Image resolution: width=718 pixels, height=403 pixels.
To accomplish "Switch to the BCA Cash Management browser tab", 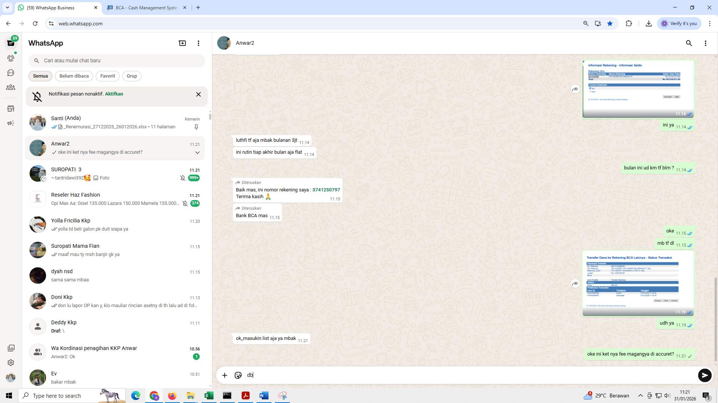I will point(142,7).
